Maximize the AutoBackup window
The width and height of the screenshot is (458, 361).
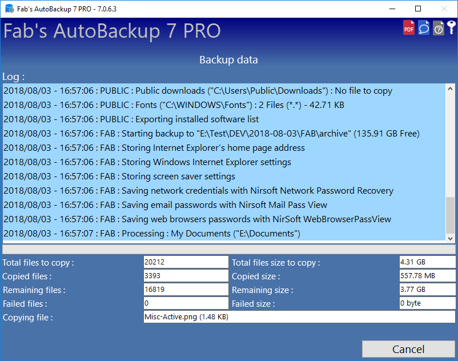(418, 9)
